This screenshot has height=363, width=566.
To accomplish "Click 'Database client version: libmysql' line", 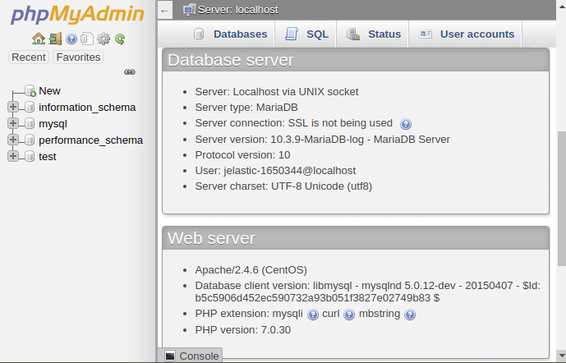I will point(368,292).
